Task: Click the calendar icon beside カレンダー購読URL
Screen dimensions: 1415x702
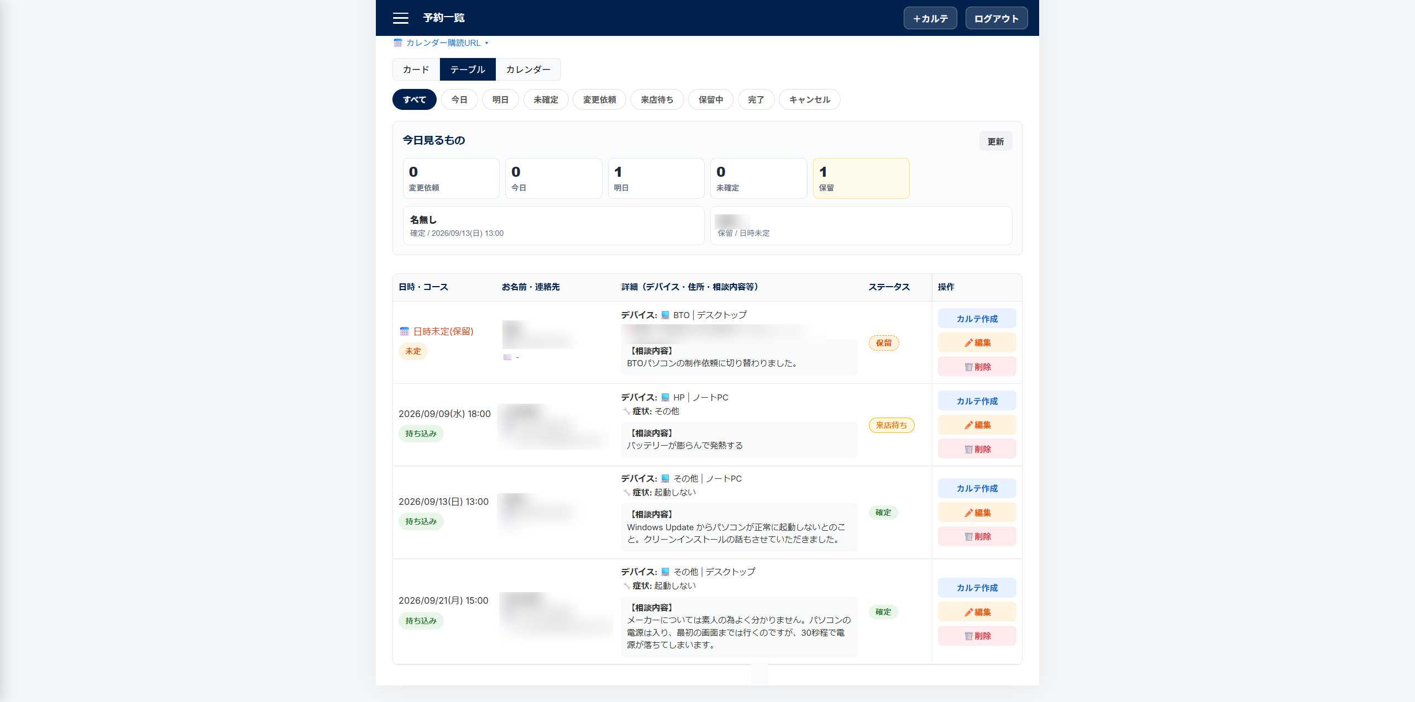Action: (x=397, y=43)
